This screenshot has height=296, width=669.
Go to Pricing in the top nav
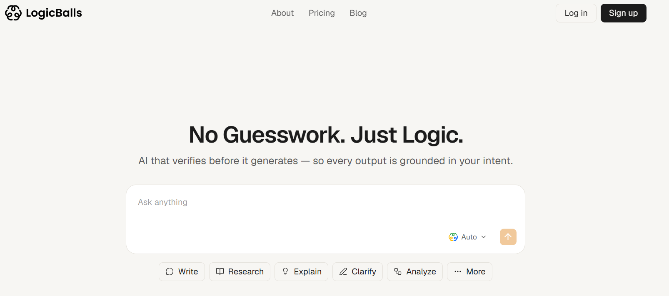[322, 13]
